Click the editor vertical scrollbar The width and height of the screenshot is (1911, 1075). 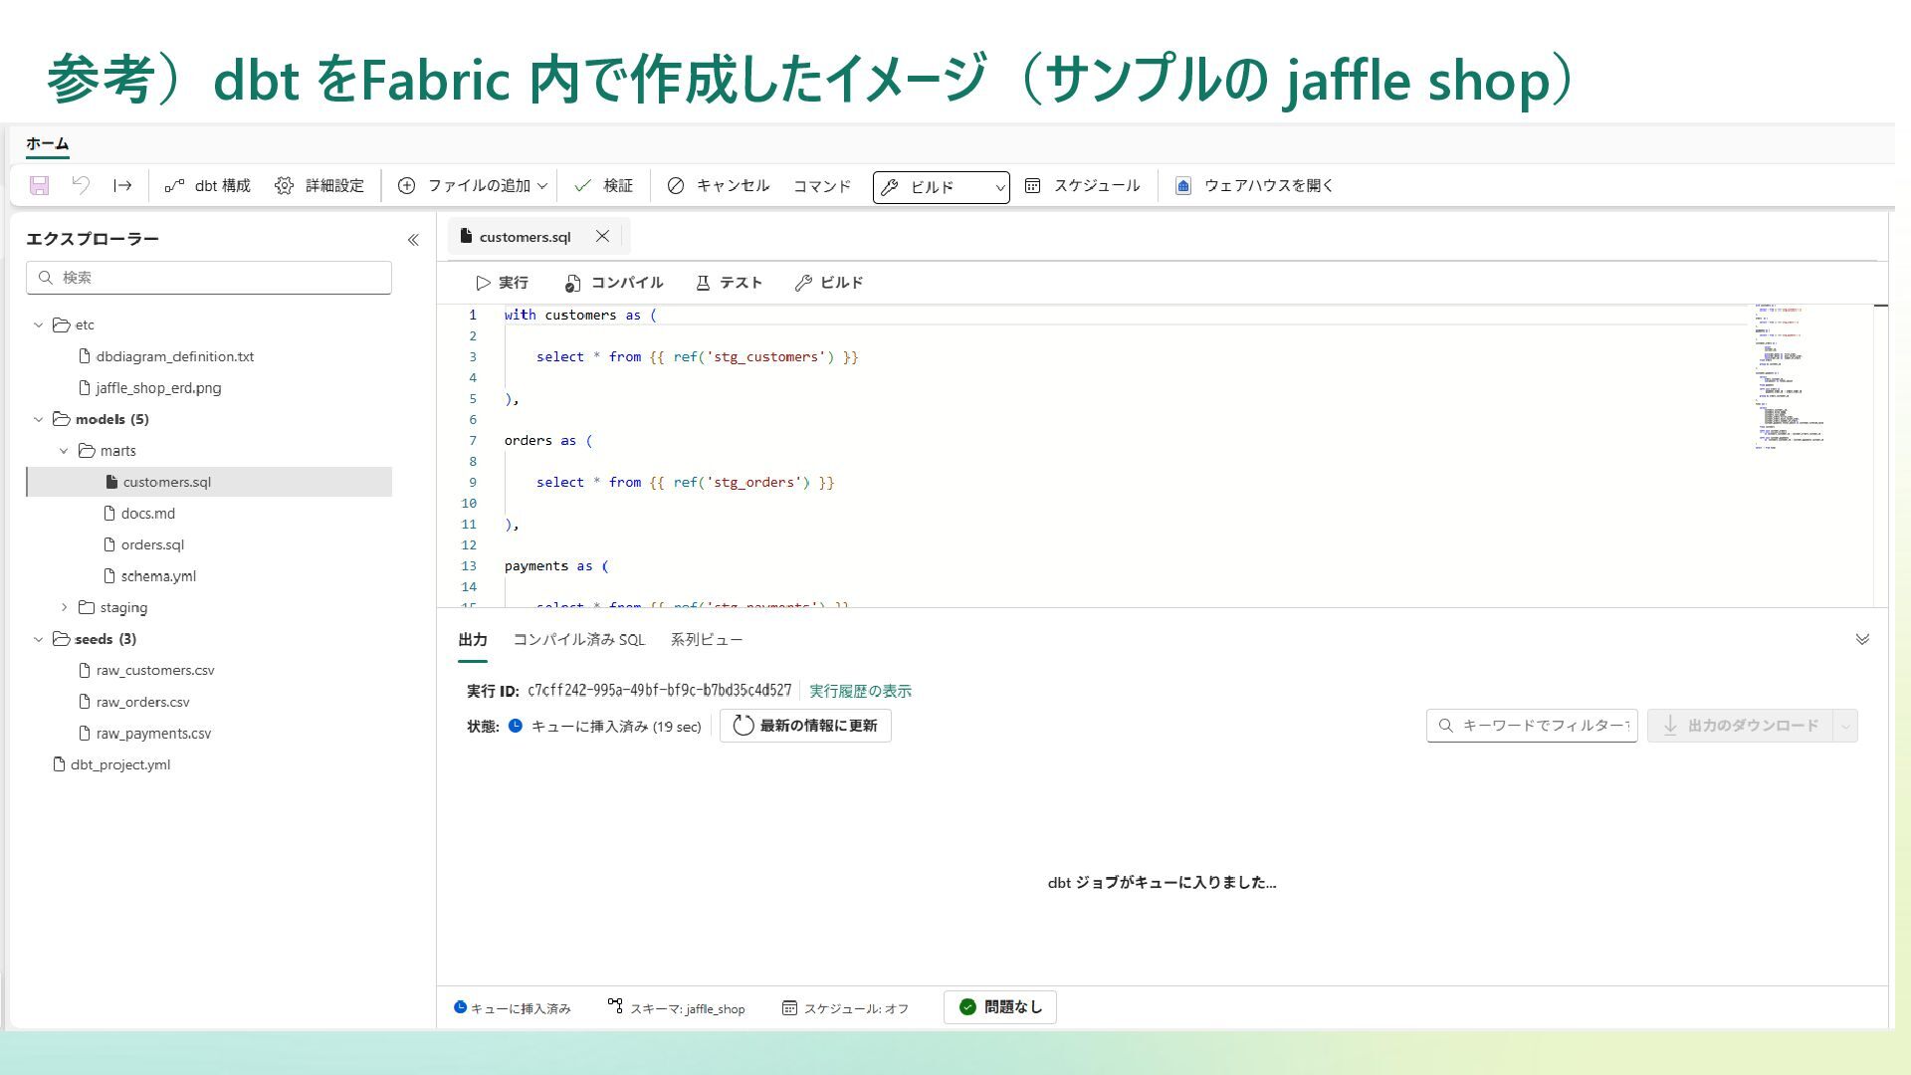pos(1881,455)
